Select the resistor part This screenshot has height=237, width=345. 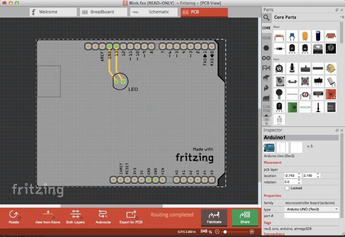pyautogui.click(x=279, y=36)
